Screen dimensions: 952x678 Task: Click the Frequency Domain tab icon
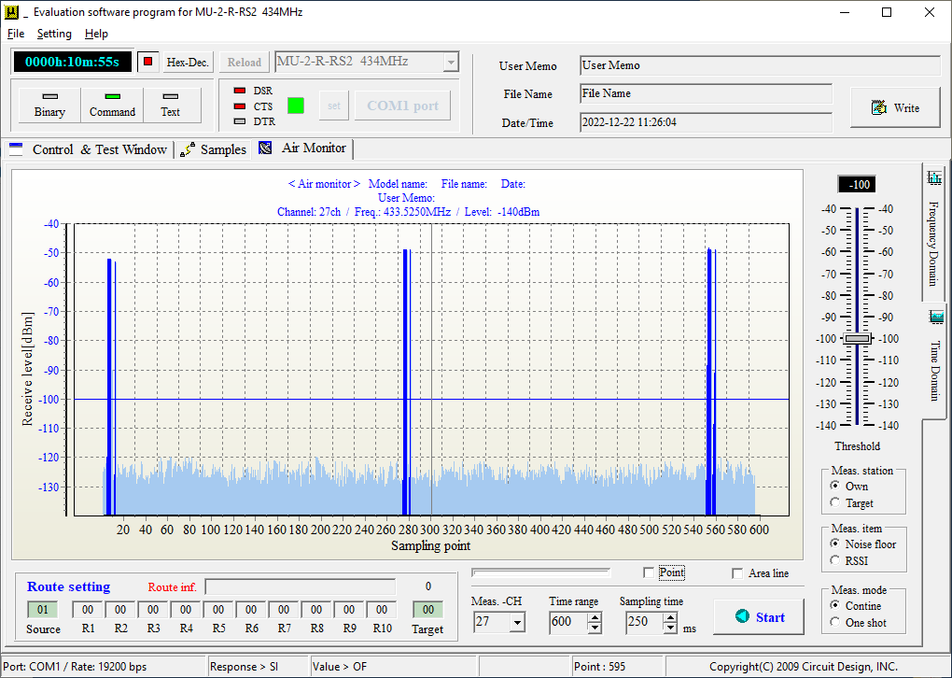[934, 177]
